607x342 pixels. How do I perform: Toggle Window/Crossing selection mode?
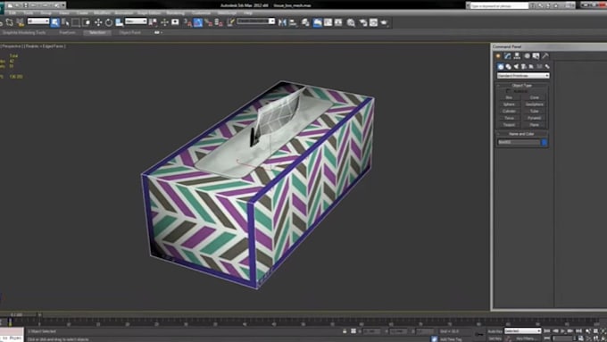tap(87, 22)
